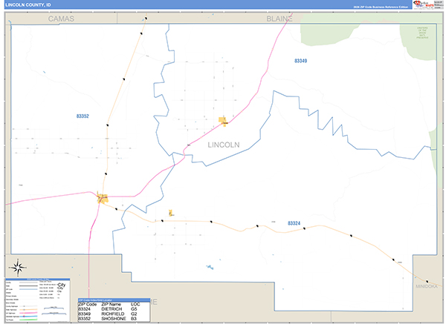Click the ZIP Code column header in index

87,304
